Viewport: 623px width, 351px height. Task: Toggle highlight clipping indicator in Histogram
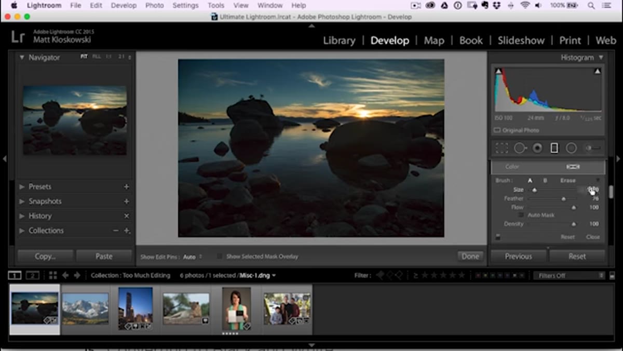coord(597,71)
